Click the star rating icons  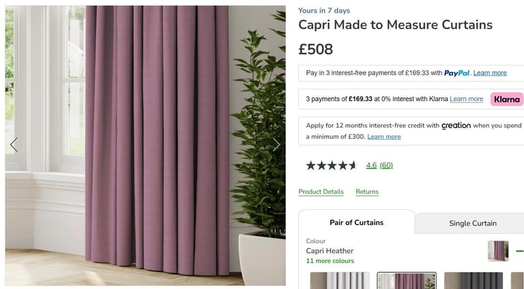point(332,165)
